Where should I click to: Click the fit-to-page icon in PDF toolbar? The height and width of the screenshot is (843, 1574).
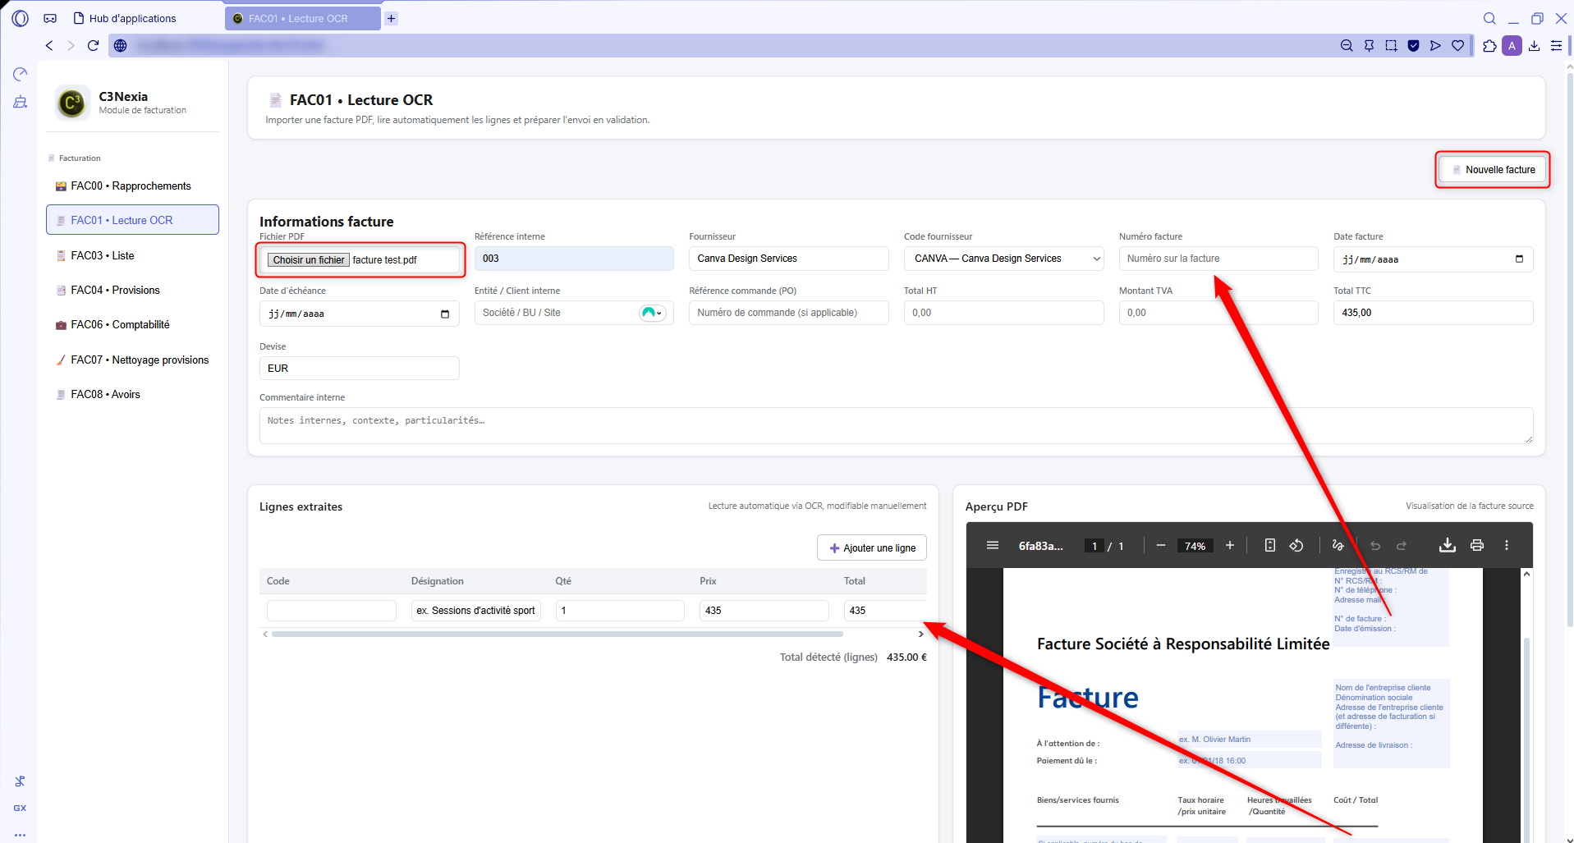click(1269, 546)
